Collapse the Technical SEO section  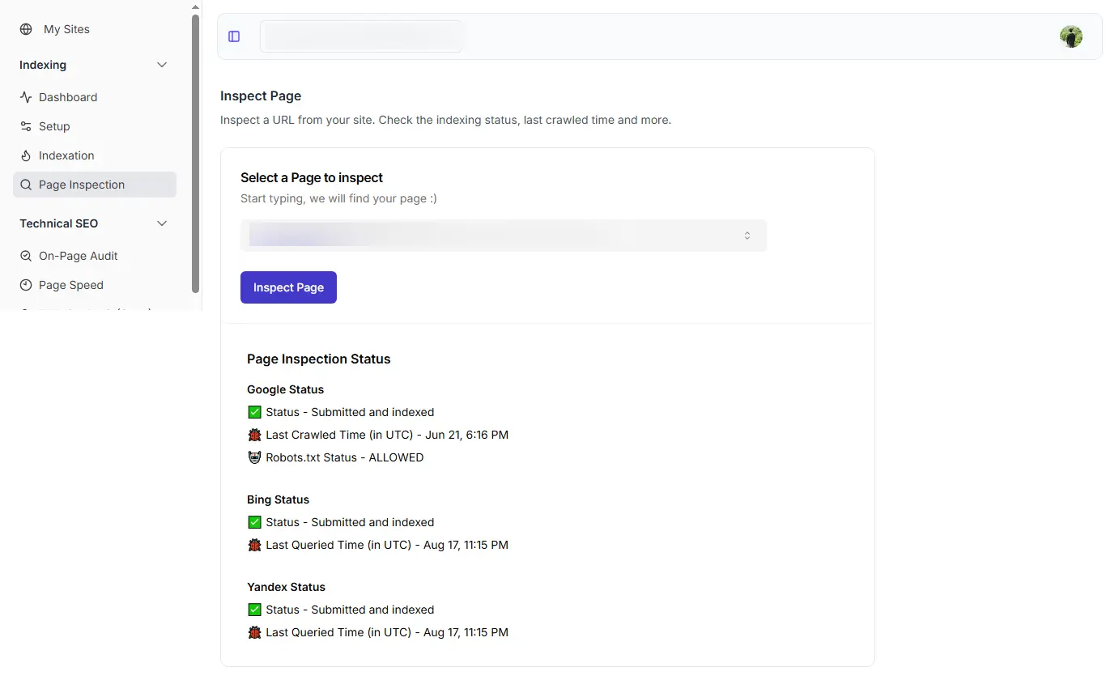[162, 223]
